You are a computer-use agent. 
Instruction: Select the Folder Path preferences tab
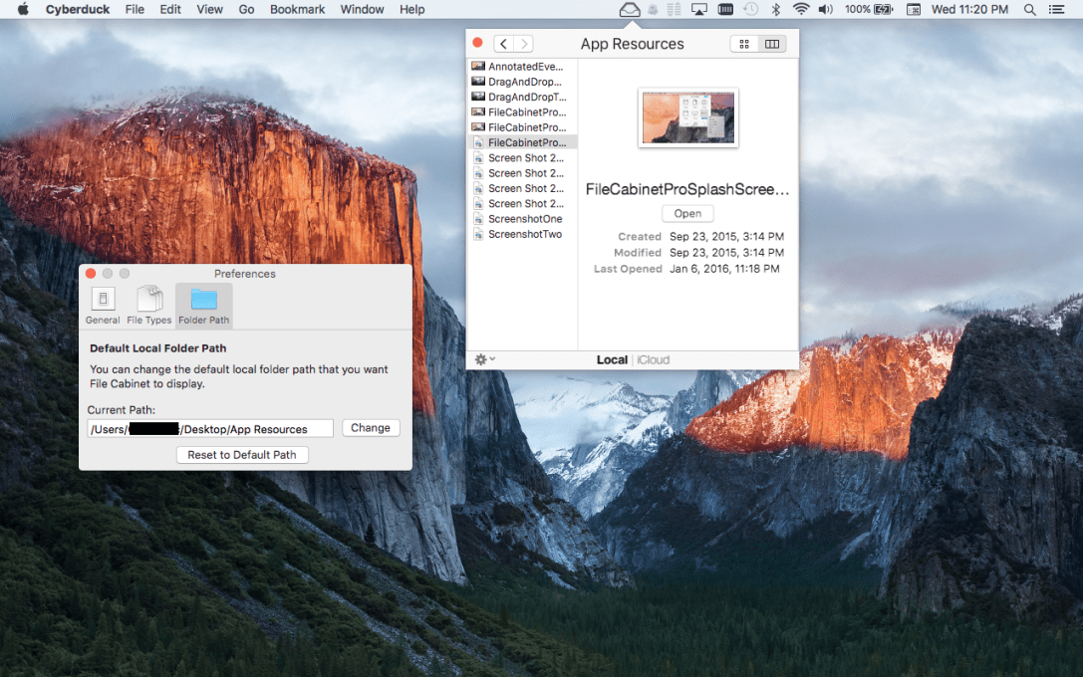point(204,305)
